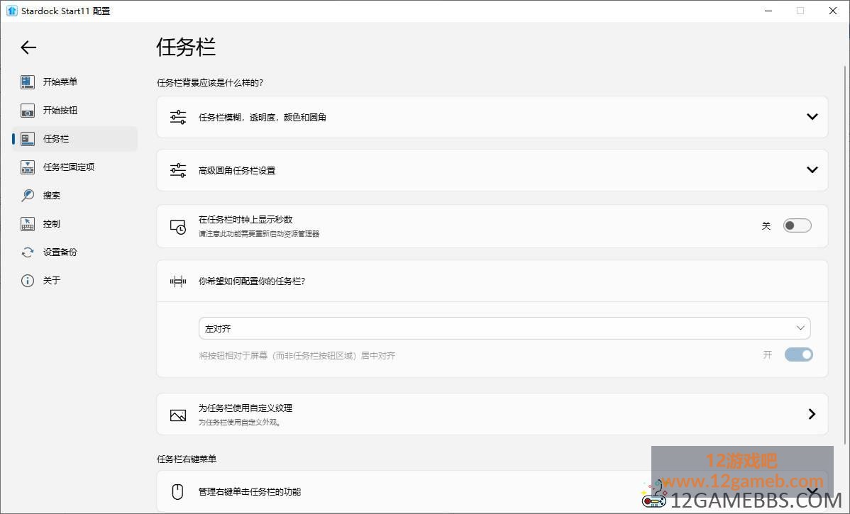Image resolution: width=850 pixels, height=514 pixels.
Task: Click the 任务栏 sidebar icon
Action: (28, 139)
